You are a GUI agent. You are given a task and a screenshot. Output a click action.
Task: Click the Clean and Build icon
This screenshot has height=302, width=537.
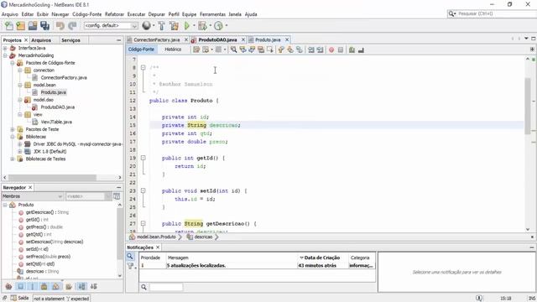[x=174, y=26]
